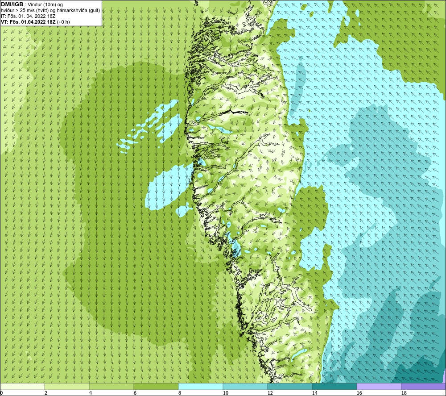Click the scale label '16'
Viewport: 446px width, 396px height.
pos(359,393)
